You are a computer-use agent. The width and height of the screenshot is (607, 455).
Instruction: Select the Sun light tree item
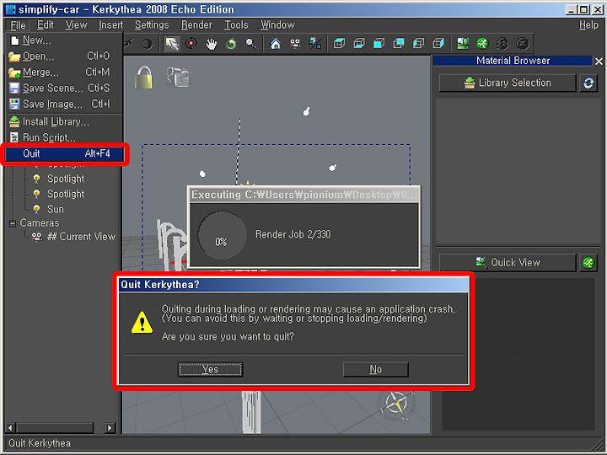[x=55, y=209]
